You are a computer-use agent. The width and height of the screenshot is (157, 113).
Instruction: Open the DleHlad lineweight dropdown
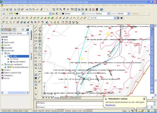128,14
